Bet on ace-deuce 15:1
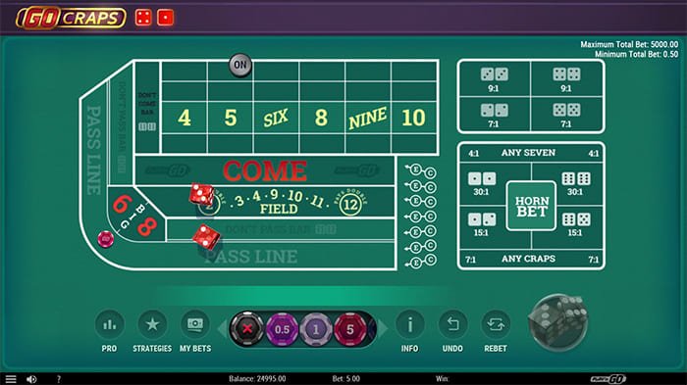687x385 pixels. [482, 225]
